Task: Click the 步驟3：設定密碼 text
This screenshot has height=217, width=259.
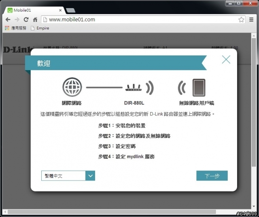Action: (117, 146)
